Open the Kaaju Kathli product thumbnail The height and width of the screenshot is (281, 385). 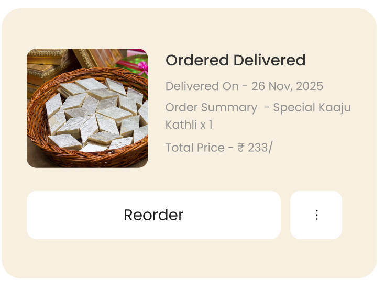(87, 108)
